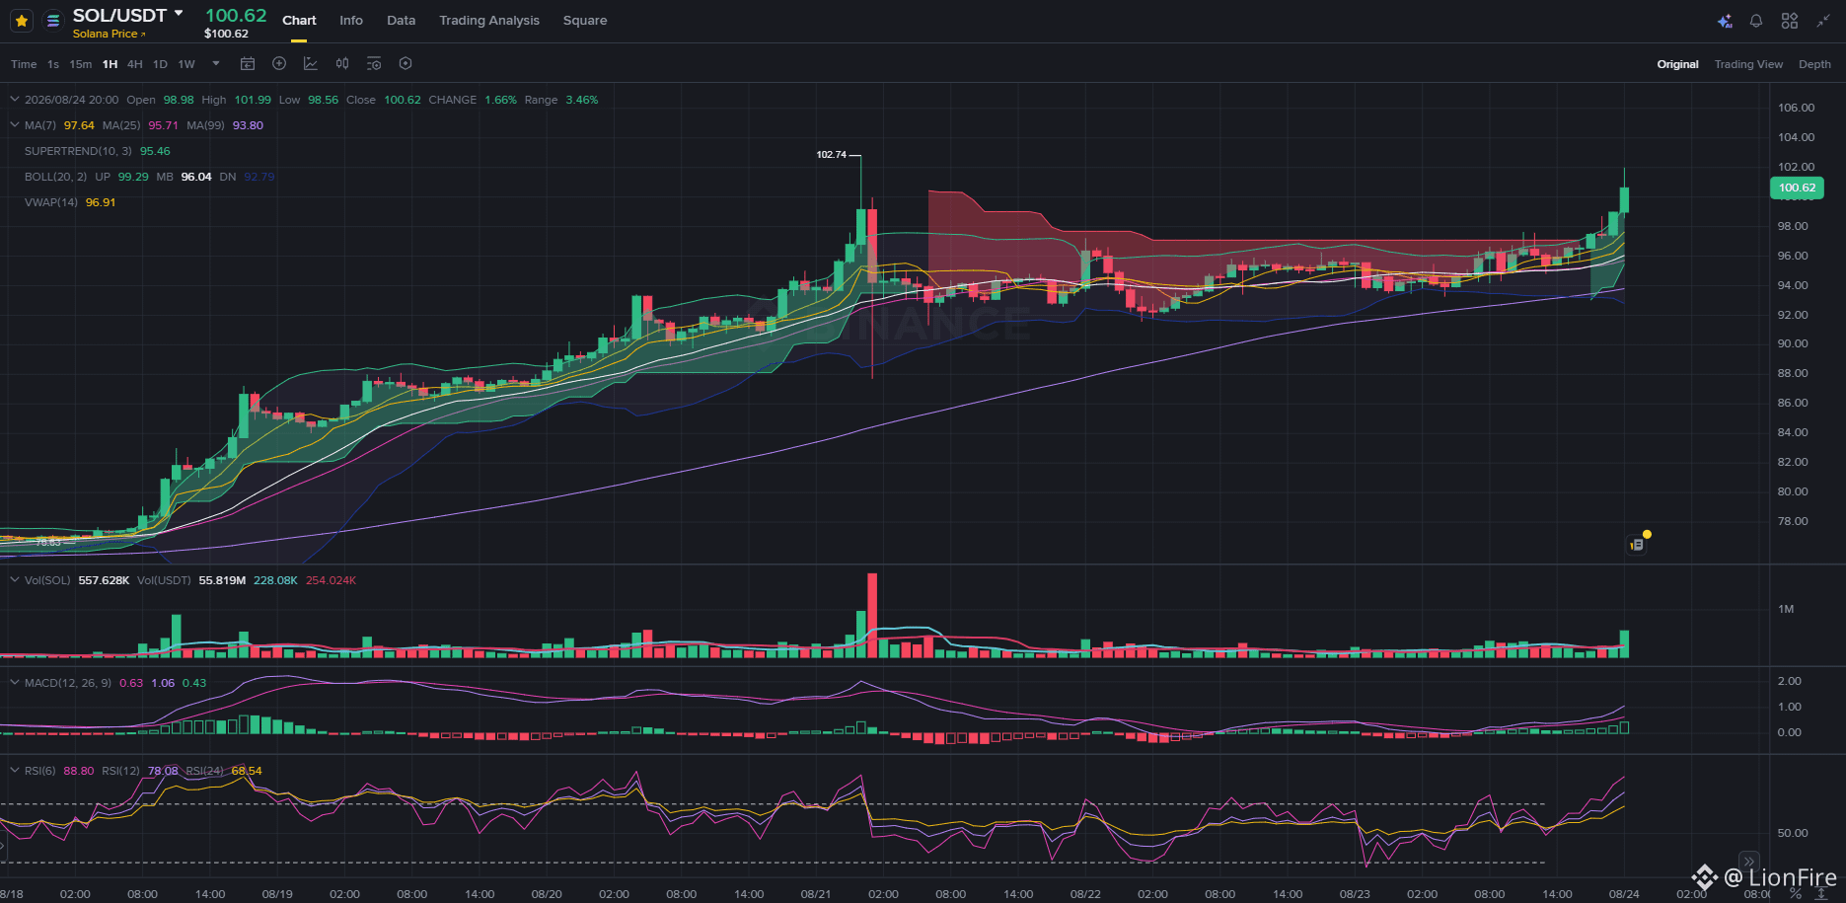Collapse the MA indicator legend row
Image resolution: width=1846 pixels, height=903 pixels.
[x=15, y=125]
